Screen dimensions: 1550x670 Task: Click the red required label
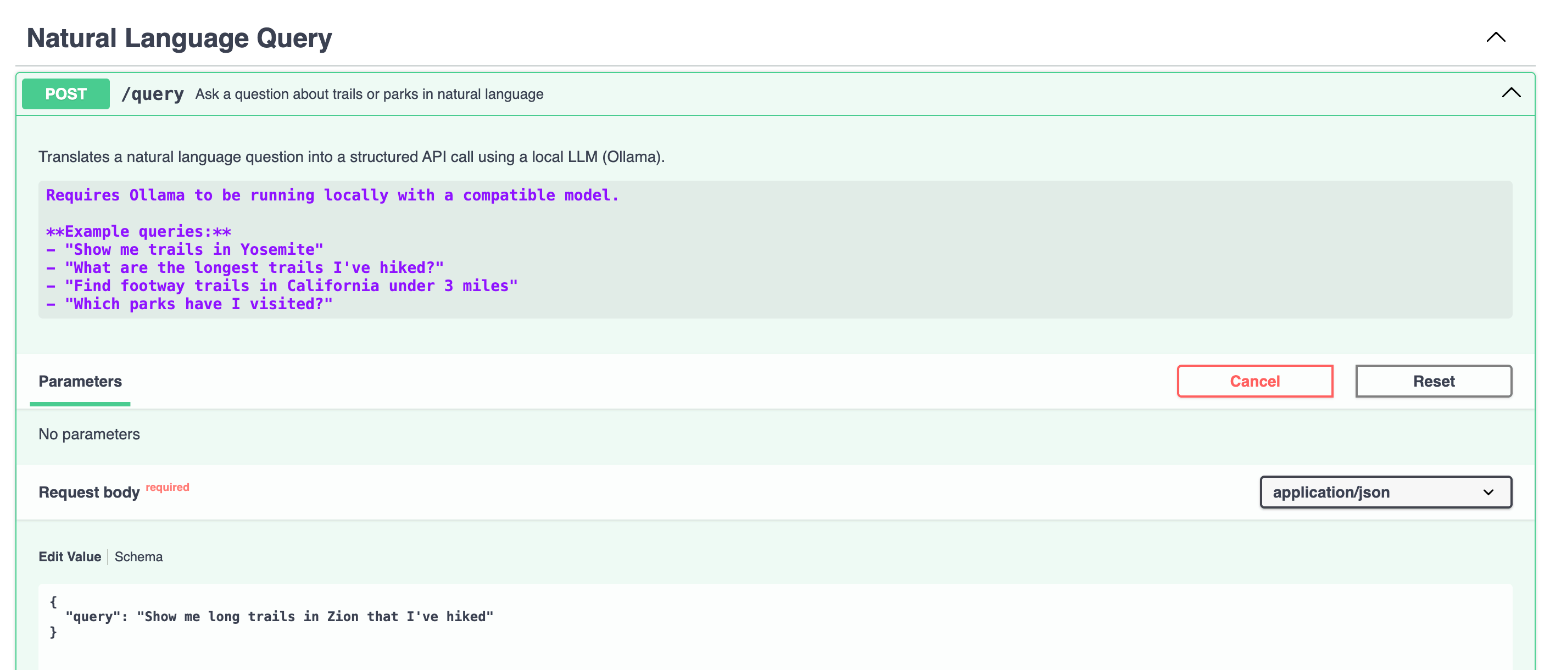coord(168,487)
